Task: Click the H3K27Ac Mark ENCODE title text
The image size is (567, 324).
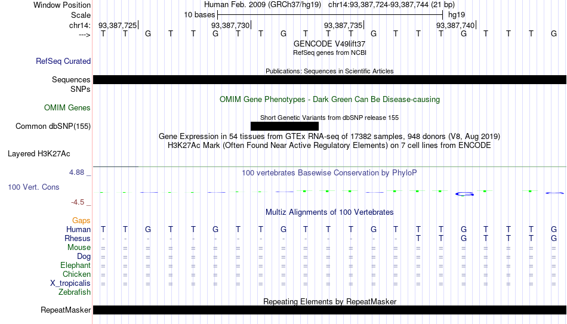Action: [329, 146]
